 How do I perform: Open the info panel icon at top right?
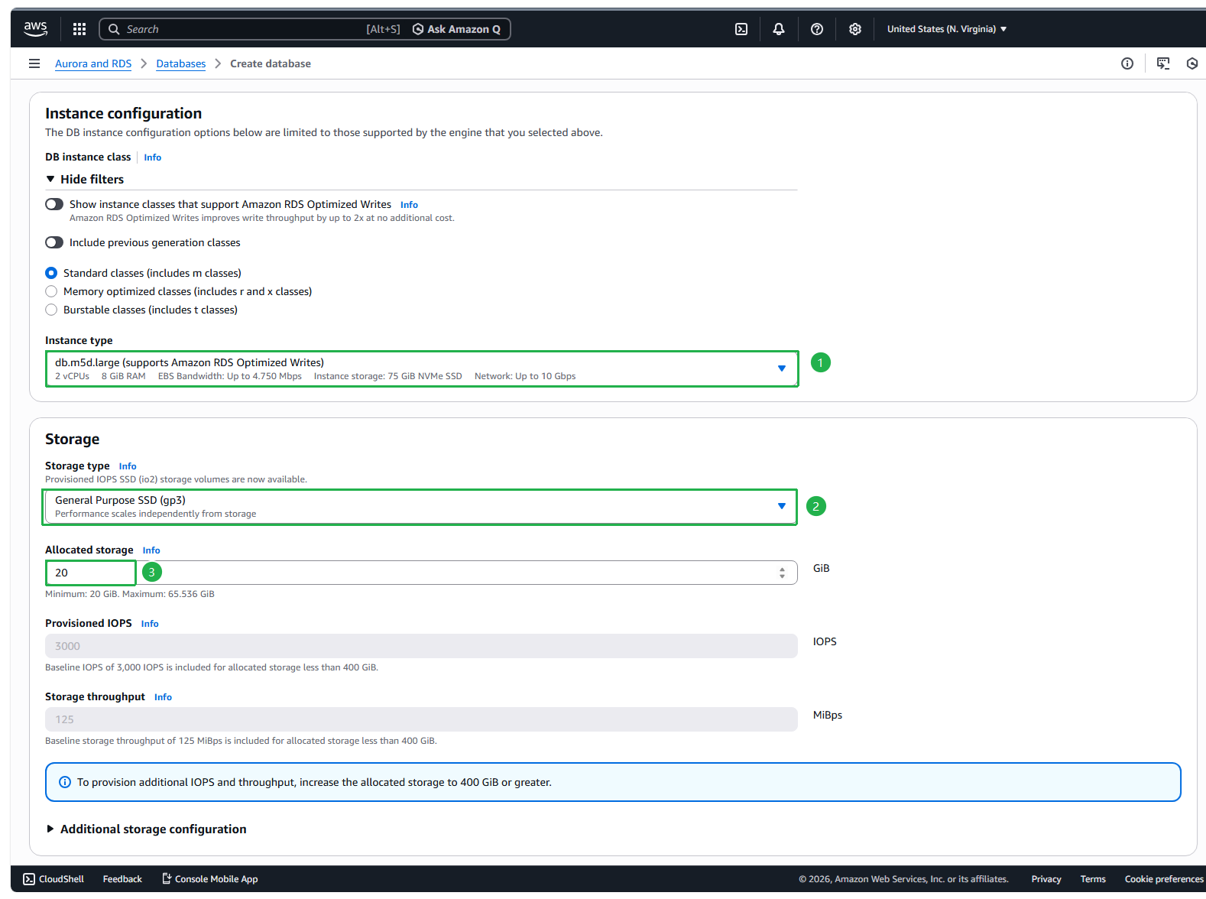point(1127,63)
